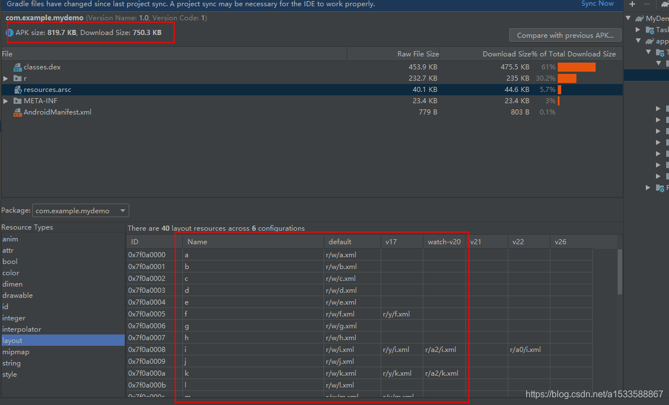Expand the r folder

(x=6, y=78)
